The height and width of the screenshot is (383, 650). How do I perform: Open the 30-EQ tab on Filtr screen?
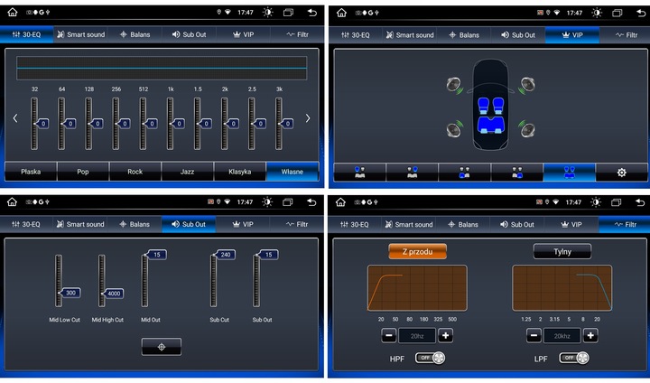point(355,225)
